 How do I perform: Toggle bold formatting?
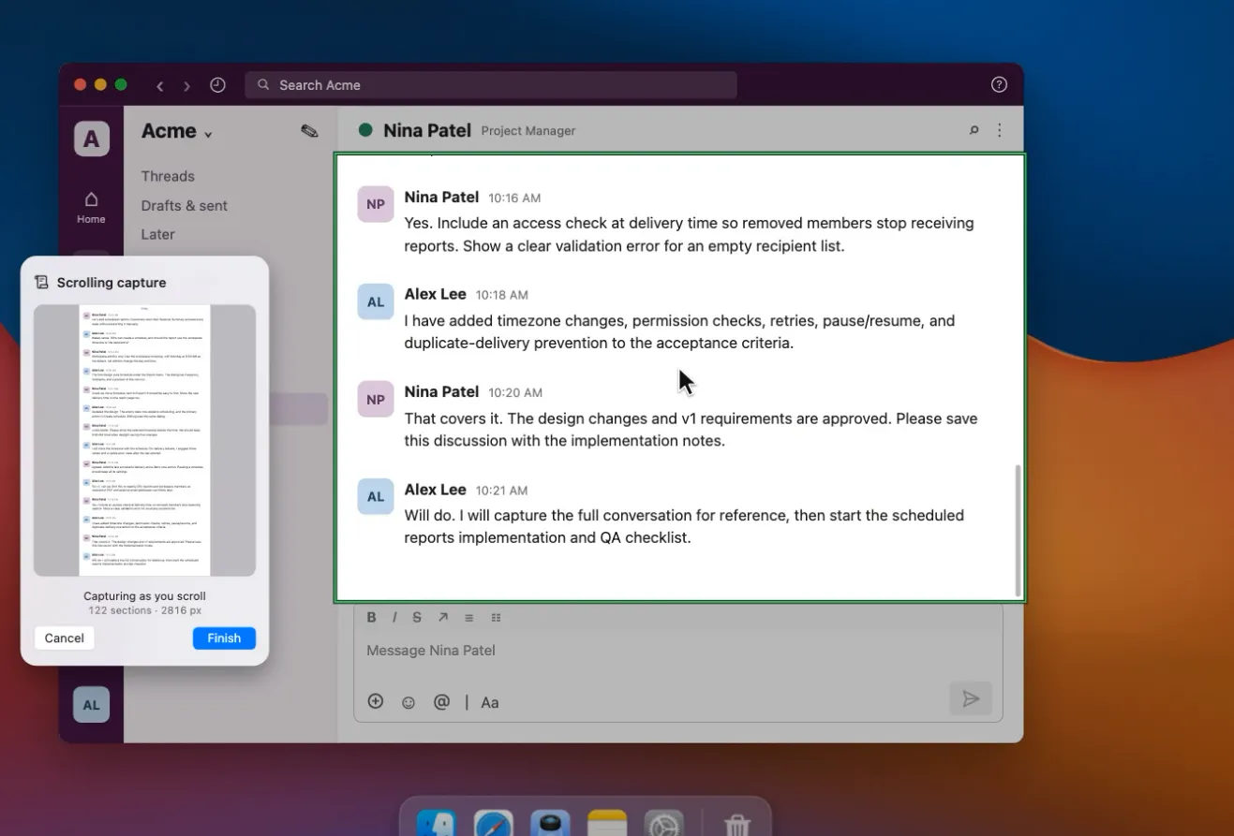click(372, 617)
